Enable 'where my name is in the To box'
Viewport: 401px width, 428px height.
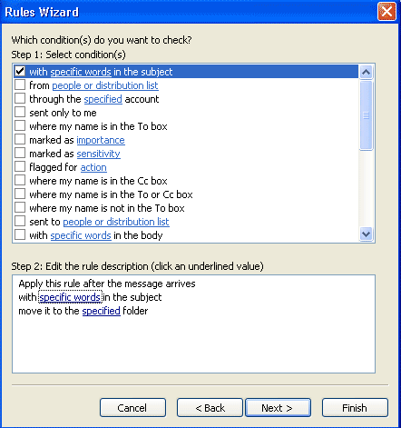(x=20, y=126)
